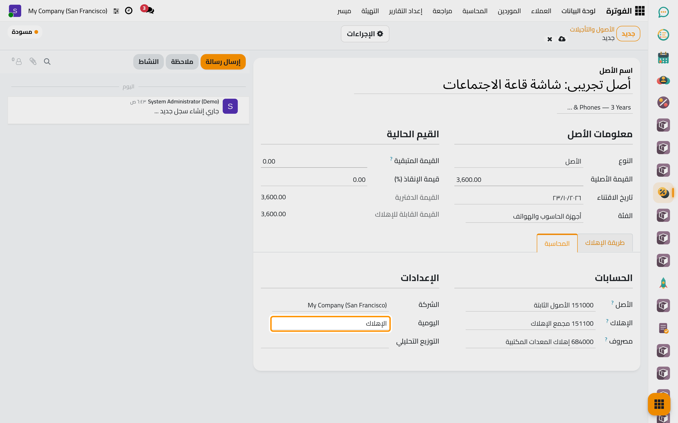
Task: Open activities clock icon in top bar
Action: [x=129, y=11]
